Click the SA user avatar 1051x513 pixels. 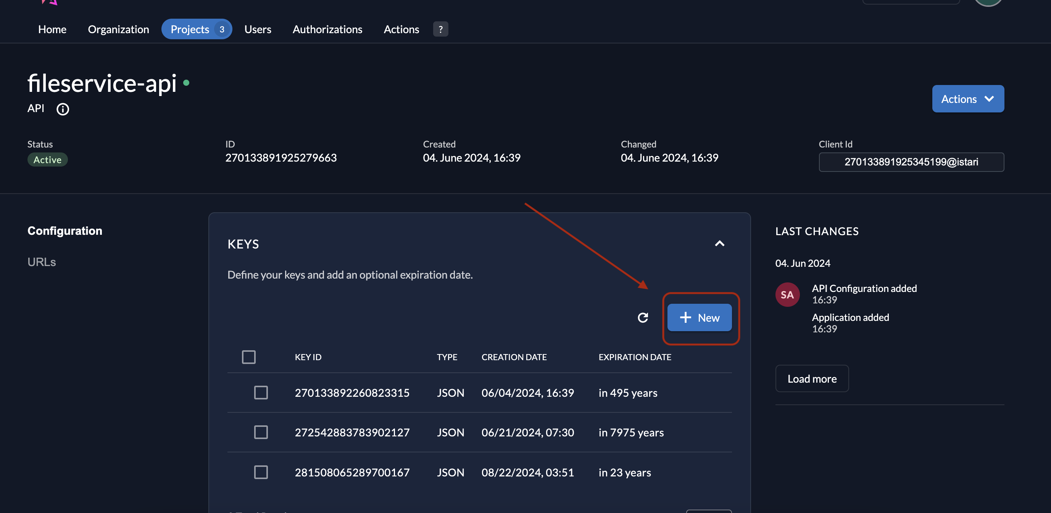[x=787, y=295]
